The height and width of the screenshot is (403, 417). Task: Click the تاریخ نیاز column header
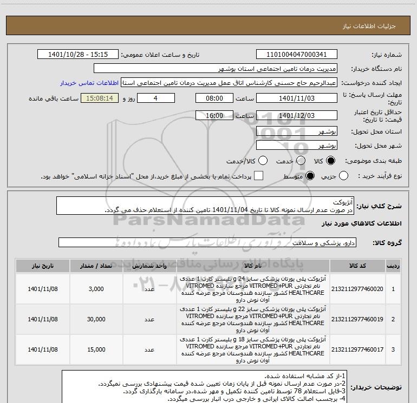coord(43,266)
